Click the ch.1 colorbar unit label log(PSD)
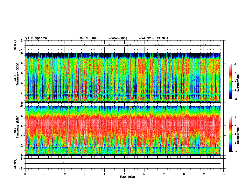Viewport: 252px width, 195px height. [x=238, y=83]
